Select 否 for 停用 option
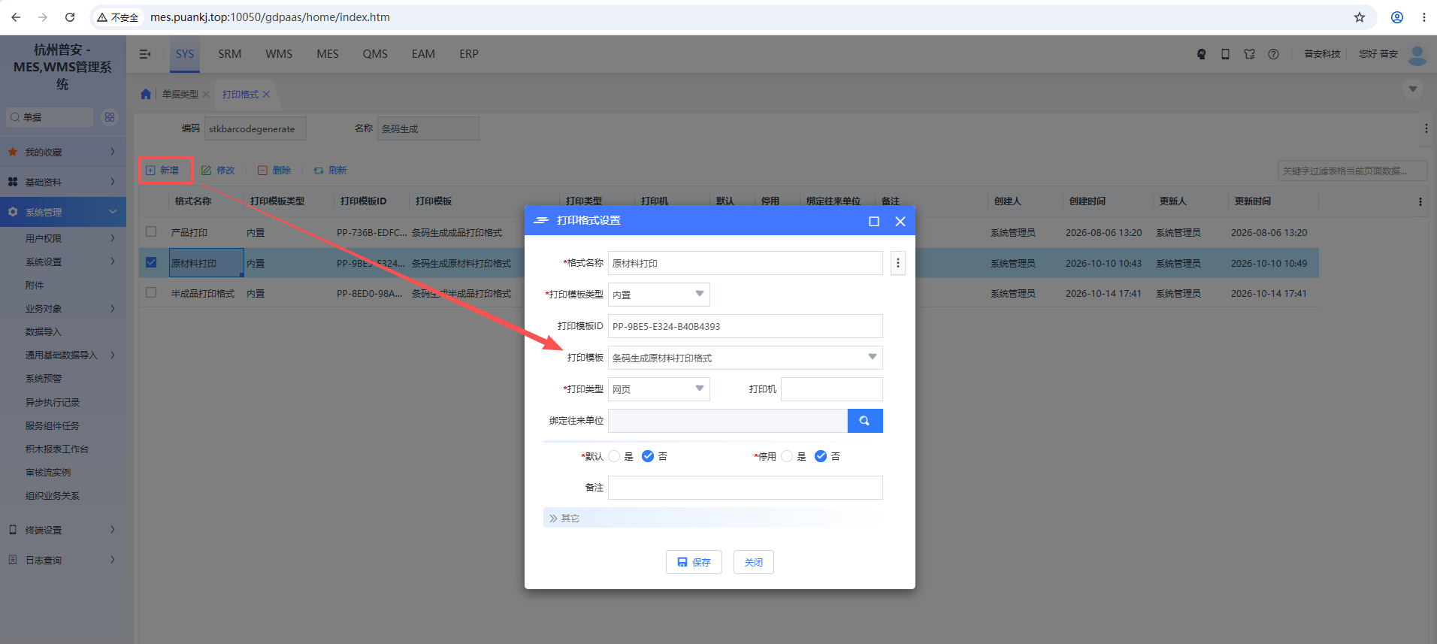 click(x=821, y=456)
